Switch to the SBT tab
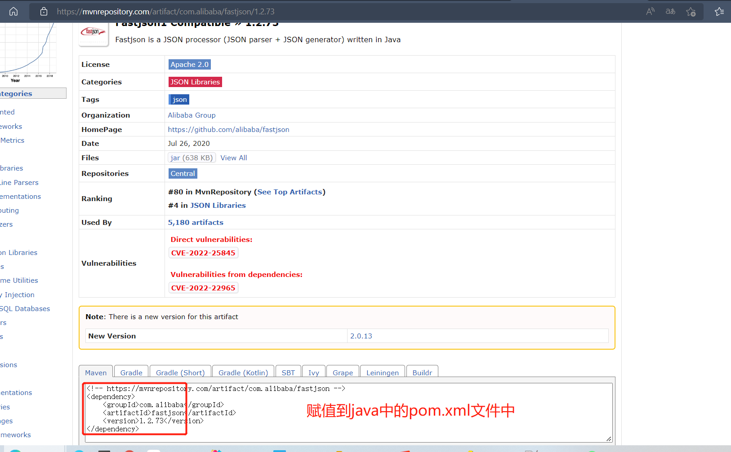 [x=288, y=373]
